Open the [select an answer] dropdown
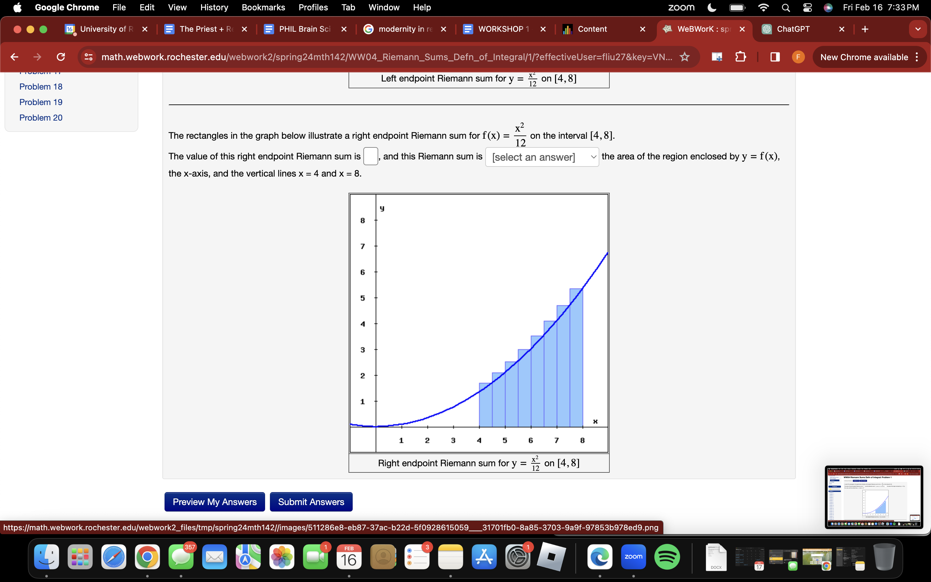 pyautogui.click(x=542, y=157)
